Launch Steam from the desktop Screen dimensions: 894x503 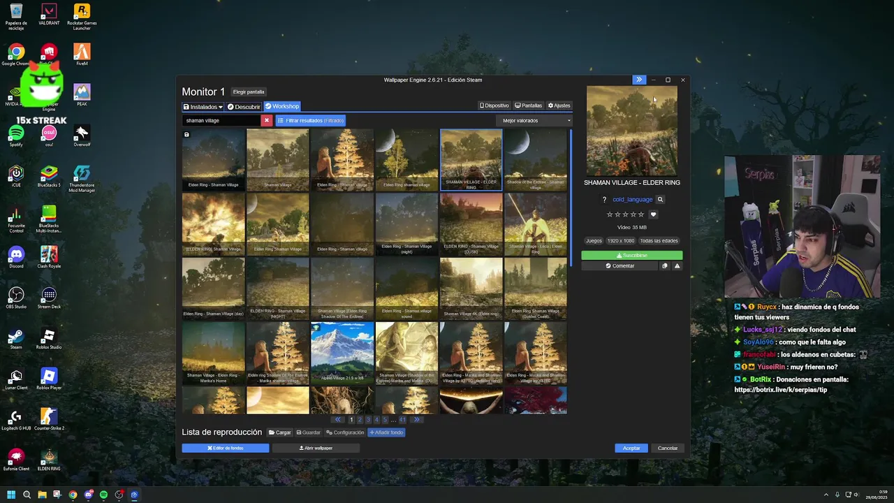point(16,339)
